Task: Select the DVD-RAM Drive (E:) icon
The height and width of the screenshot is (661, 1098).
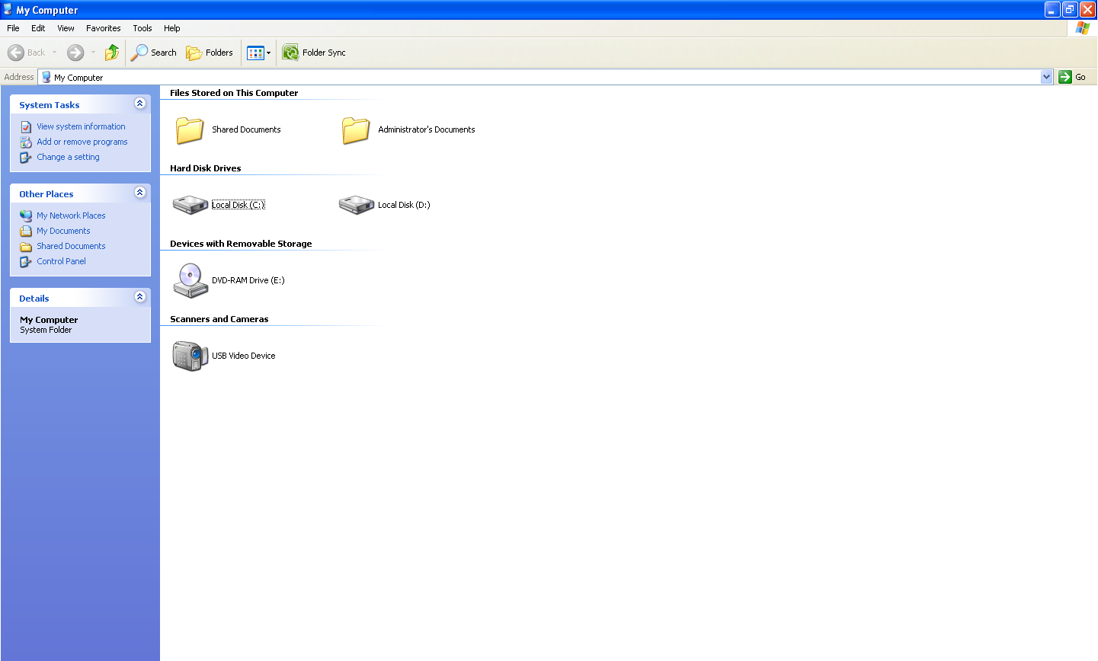Action: (190, 280)
